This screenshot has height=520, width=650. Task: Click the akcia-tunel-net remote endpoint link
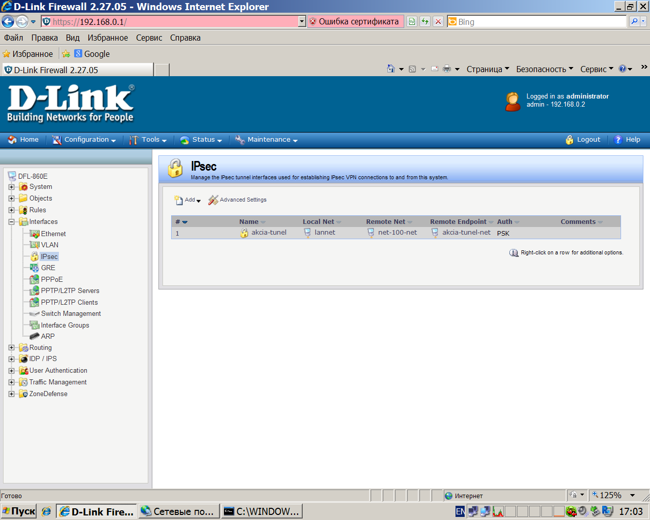tap(466, 233)
